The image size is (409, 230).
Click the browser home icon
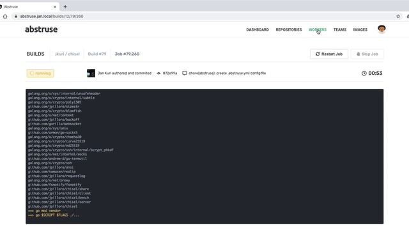5,17
